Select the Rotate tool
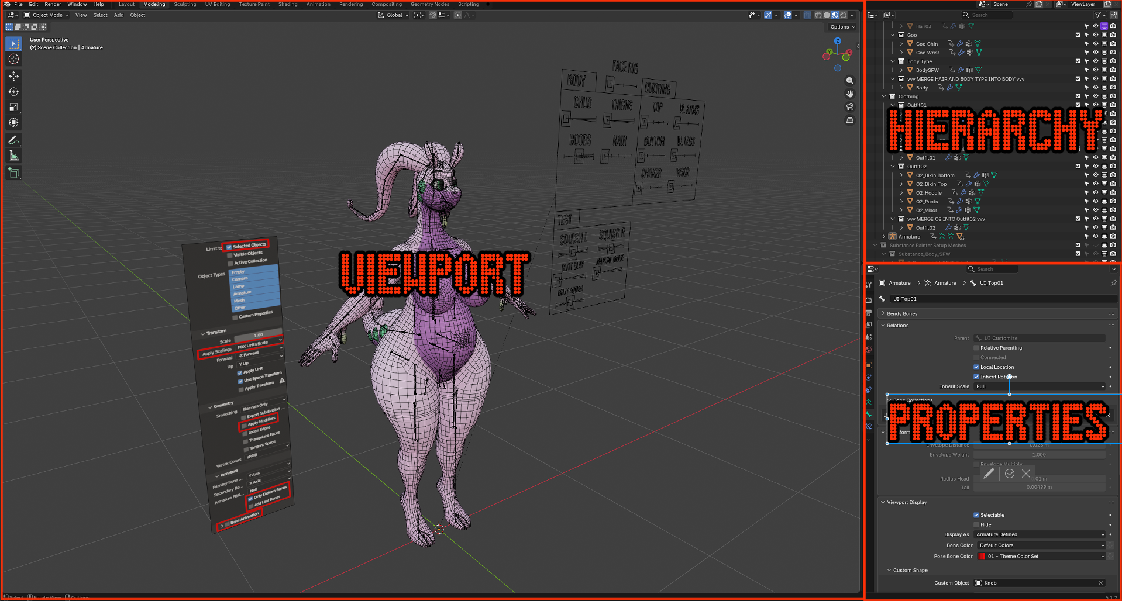This screenshot has height=601, width=1122. pos(14,92)
